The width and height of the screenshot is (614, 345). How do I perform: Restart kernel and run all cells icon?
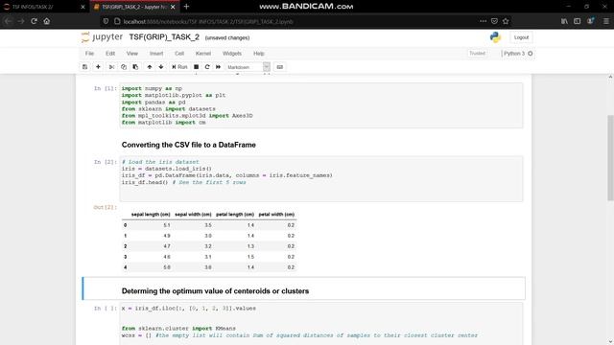coord(218,67)
